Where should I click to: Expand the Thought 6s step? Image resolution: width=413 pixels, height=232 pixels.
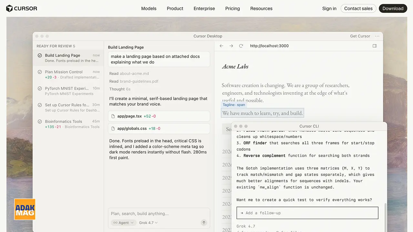coord(120,89)
